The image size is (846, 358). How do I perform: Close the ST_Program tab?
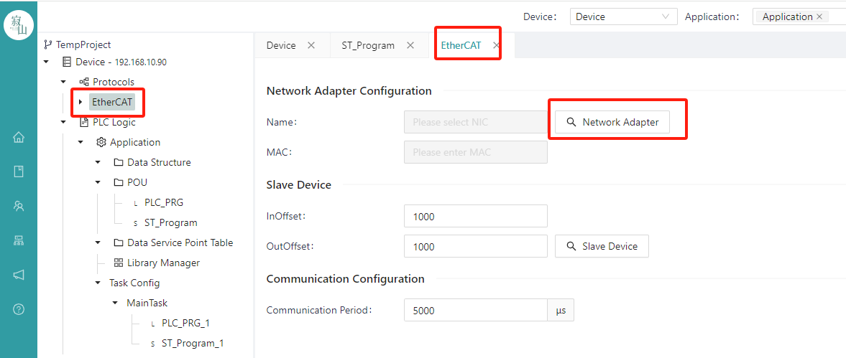coord(410,45)
